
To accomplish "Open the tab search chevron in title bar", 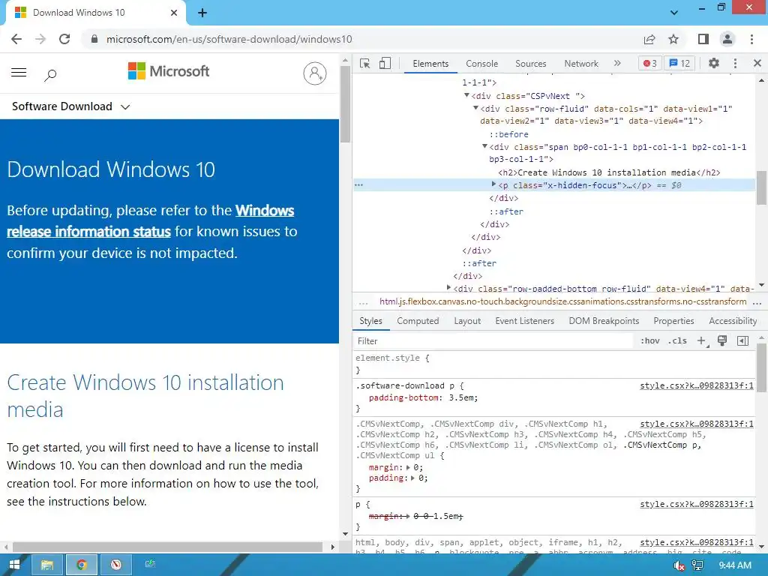I will tap(674, 13).
